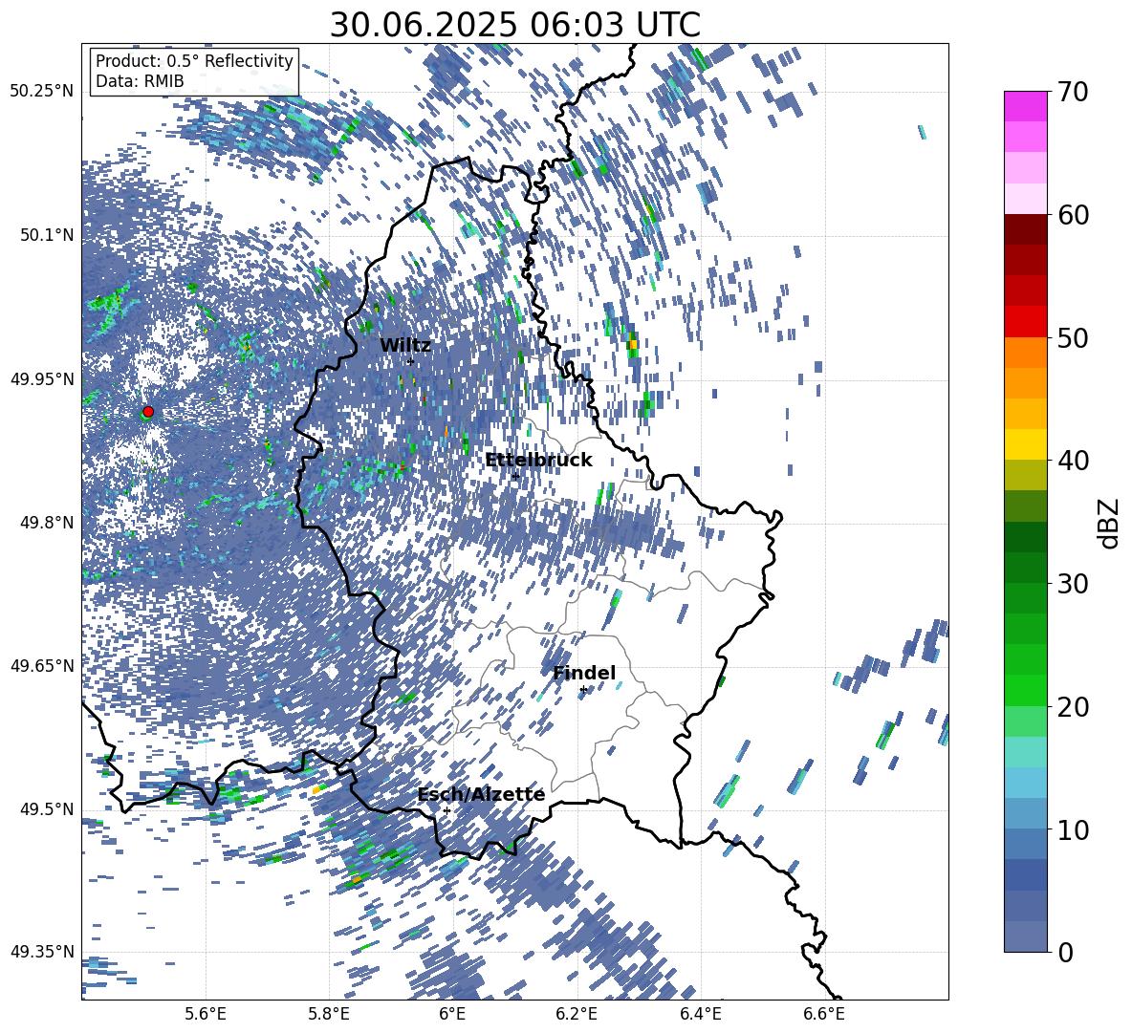Click the 49.65°N latitude label
Image resolution: width=1132 pixels, height=1033 pixels.
42,665
